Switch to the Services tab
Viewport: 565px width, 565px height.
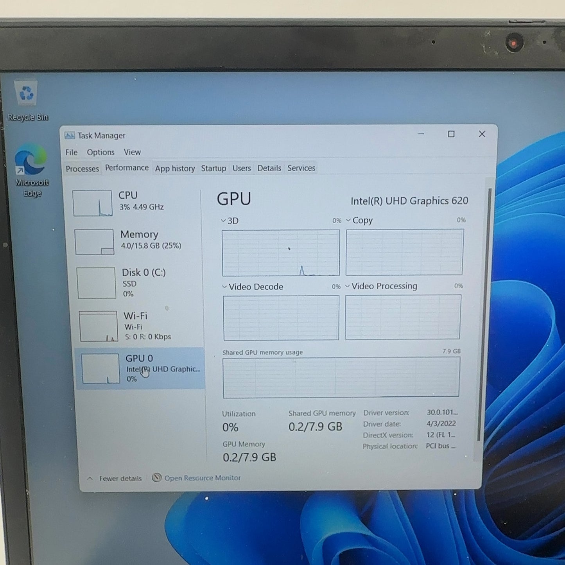tap(301, 168)
